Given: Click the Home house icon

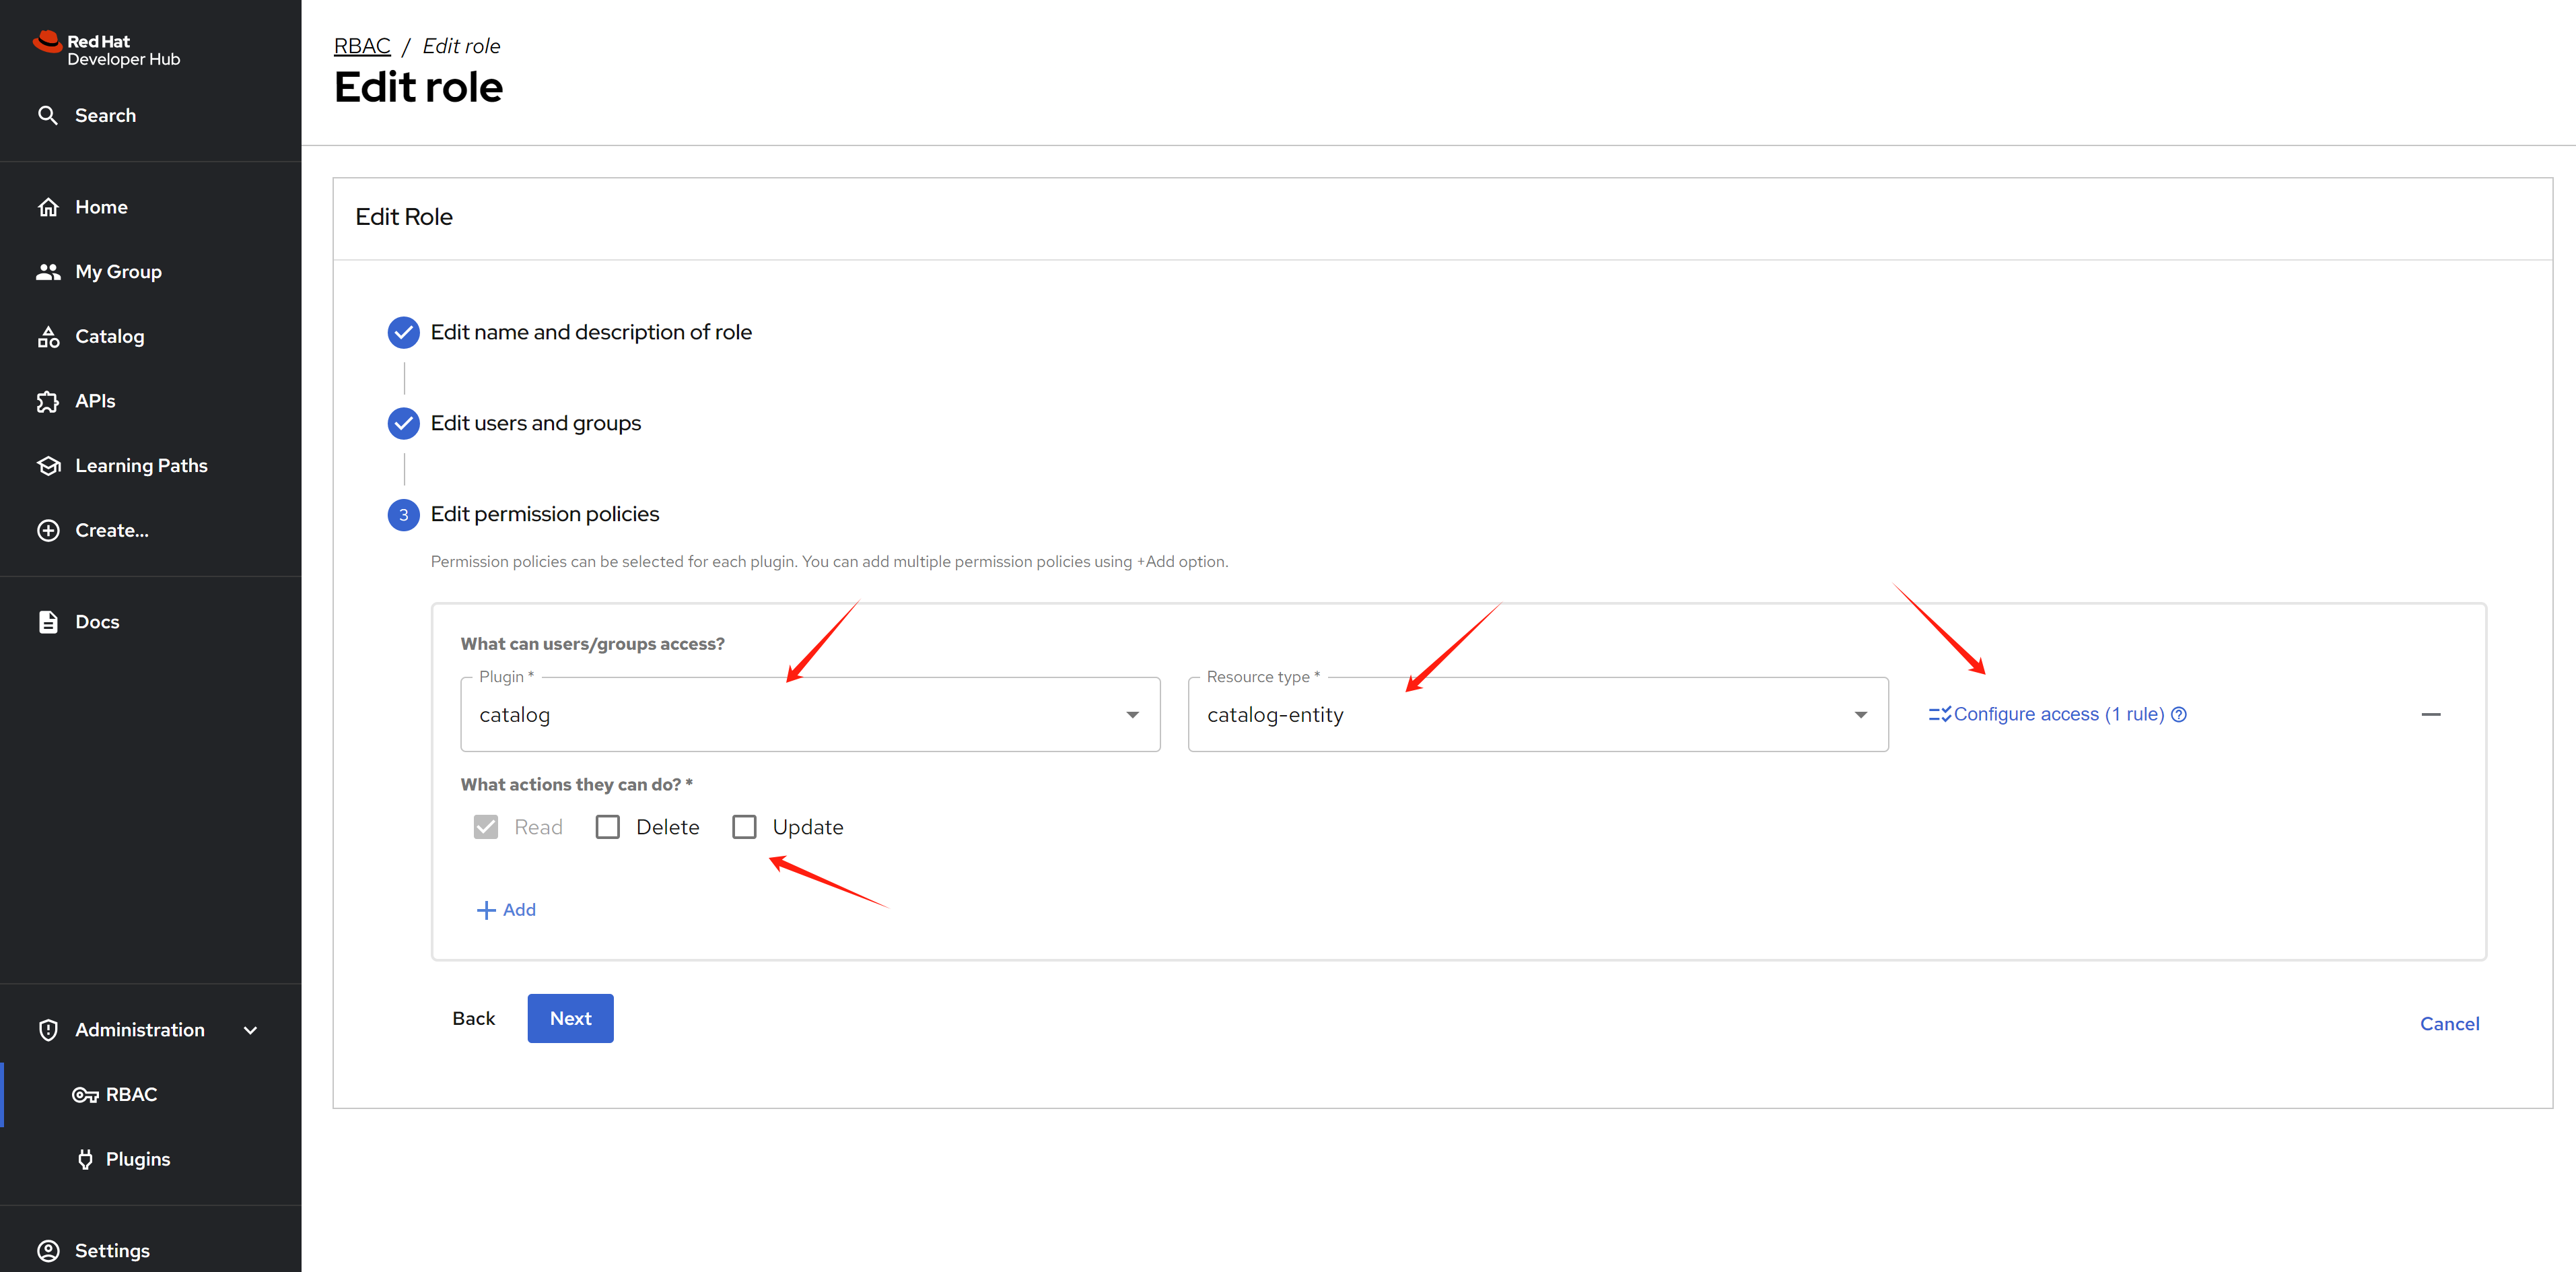Looking at the screenshot, I should (48, 207).
